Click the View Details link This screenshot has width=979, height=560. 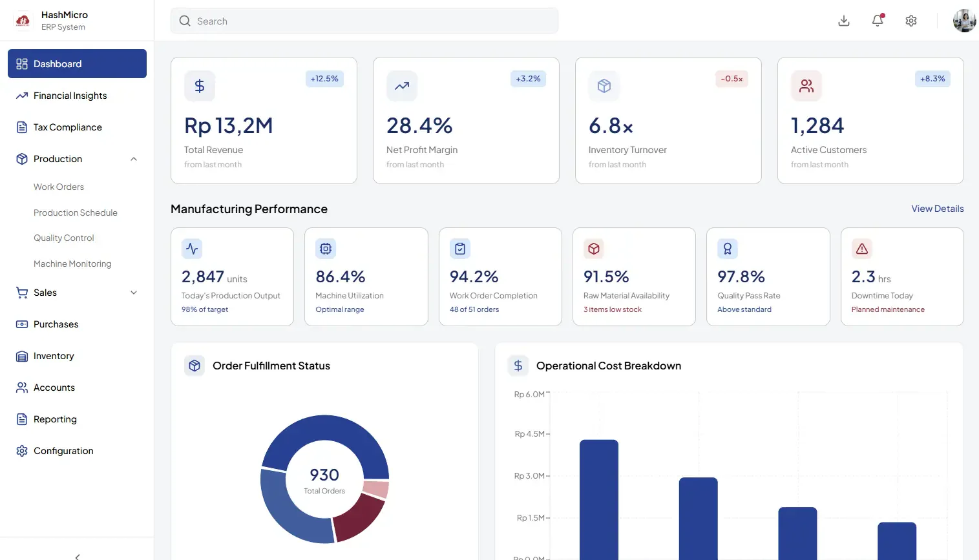click(937, 209)
